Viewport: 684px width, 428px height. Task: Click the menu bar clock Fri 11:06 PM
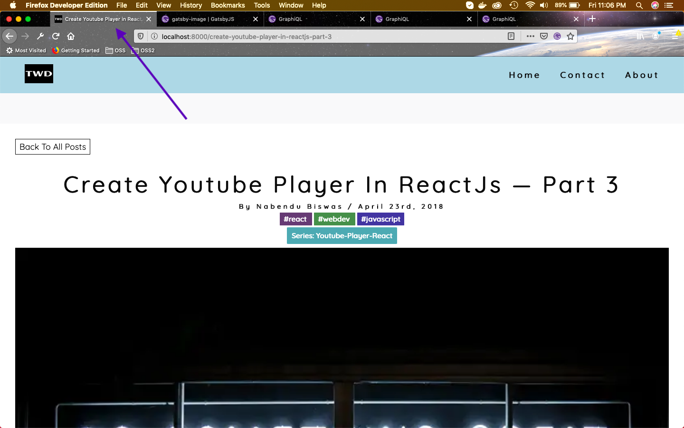click(x=607, y=5)
